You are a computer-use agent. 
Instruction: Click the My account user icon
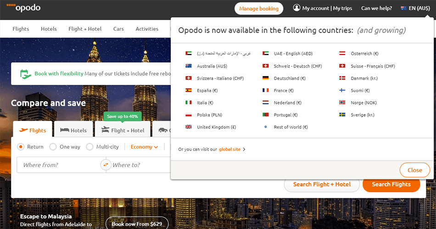click(x=296, y=8)
